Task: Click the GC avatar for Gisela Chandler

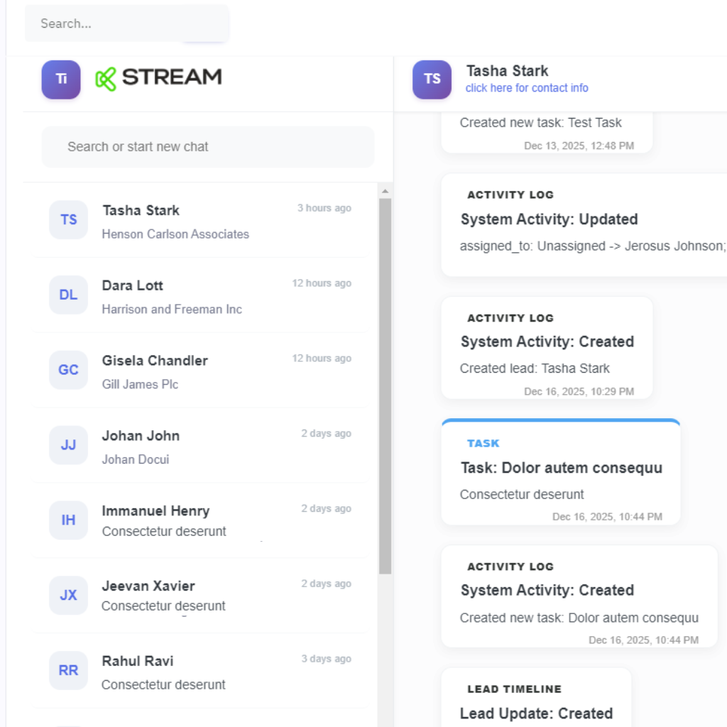Action: coord(68,370)
